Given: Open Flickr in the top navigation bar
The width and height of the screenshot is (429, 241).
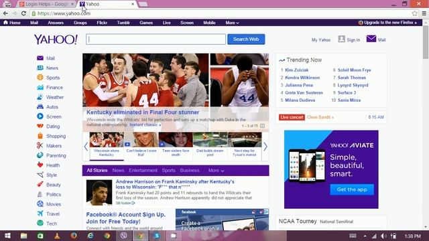Looking at the screenshot, I should pyautogui.click(x=102, y=23).
